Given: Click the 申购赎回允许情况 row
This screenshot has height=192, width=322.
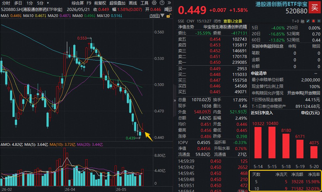Looking at the screenshot, I should click(x=286, y=93).
